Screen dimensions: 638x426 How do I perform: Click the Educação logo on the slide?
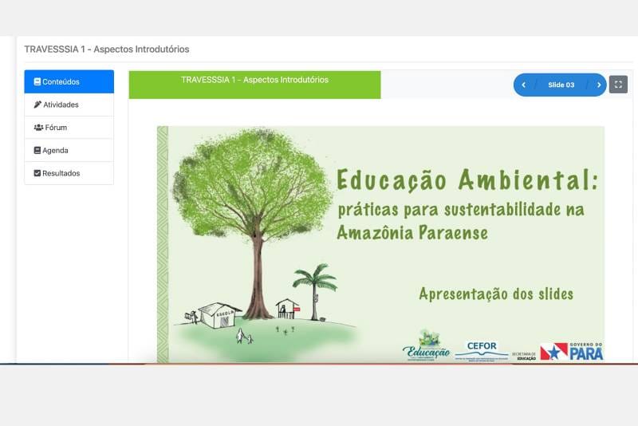point(426,346)
